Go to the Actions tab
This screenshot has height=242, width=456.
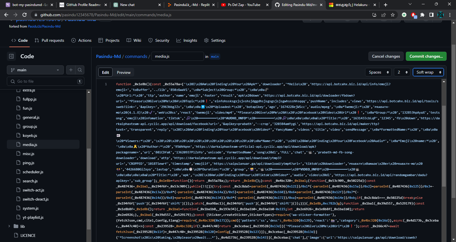tap(81, 40)
